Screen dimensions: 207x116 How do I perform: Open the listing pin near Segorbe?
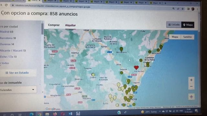(122, 72)
